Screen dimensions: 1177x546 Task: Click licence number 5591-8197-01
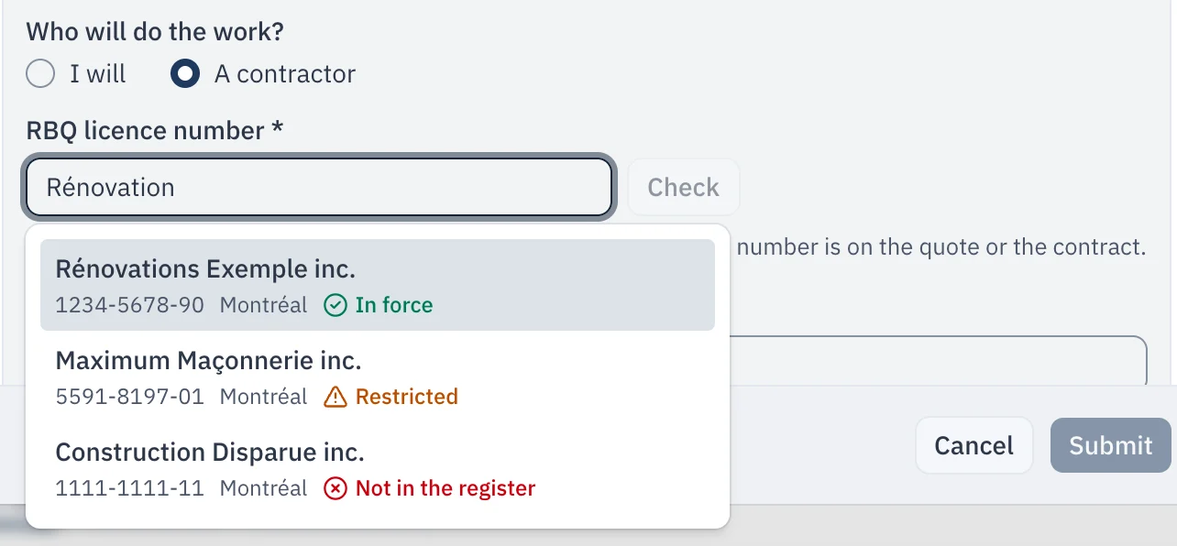tap(129, 397)
